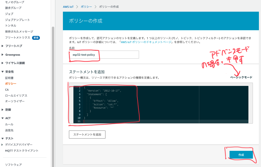Open 証明書 under 安全性
261x167 pixels.
(x=9, y=78)
